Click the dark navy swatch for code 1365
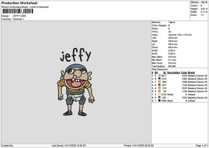The height and width of the screenshot is (148, 209). [x=159, y=79]
